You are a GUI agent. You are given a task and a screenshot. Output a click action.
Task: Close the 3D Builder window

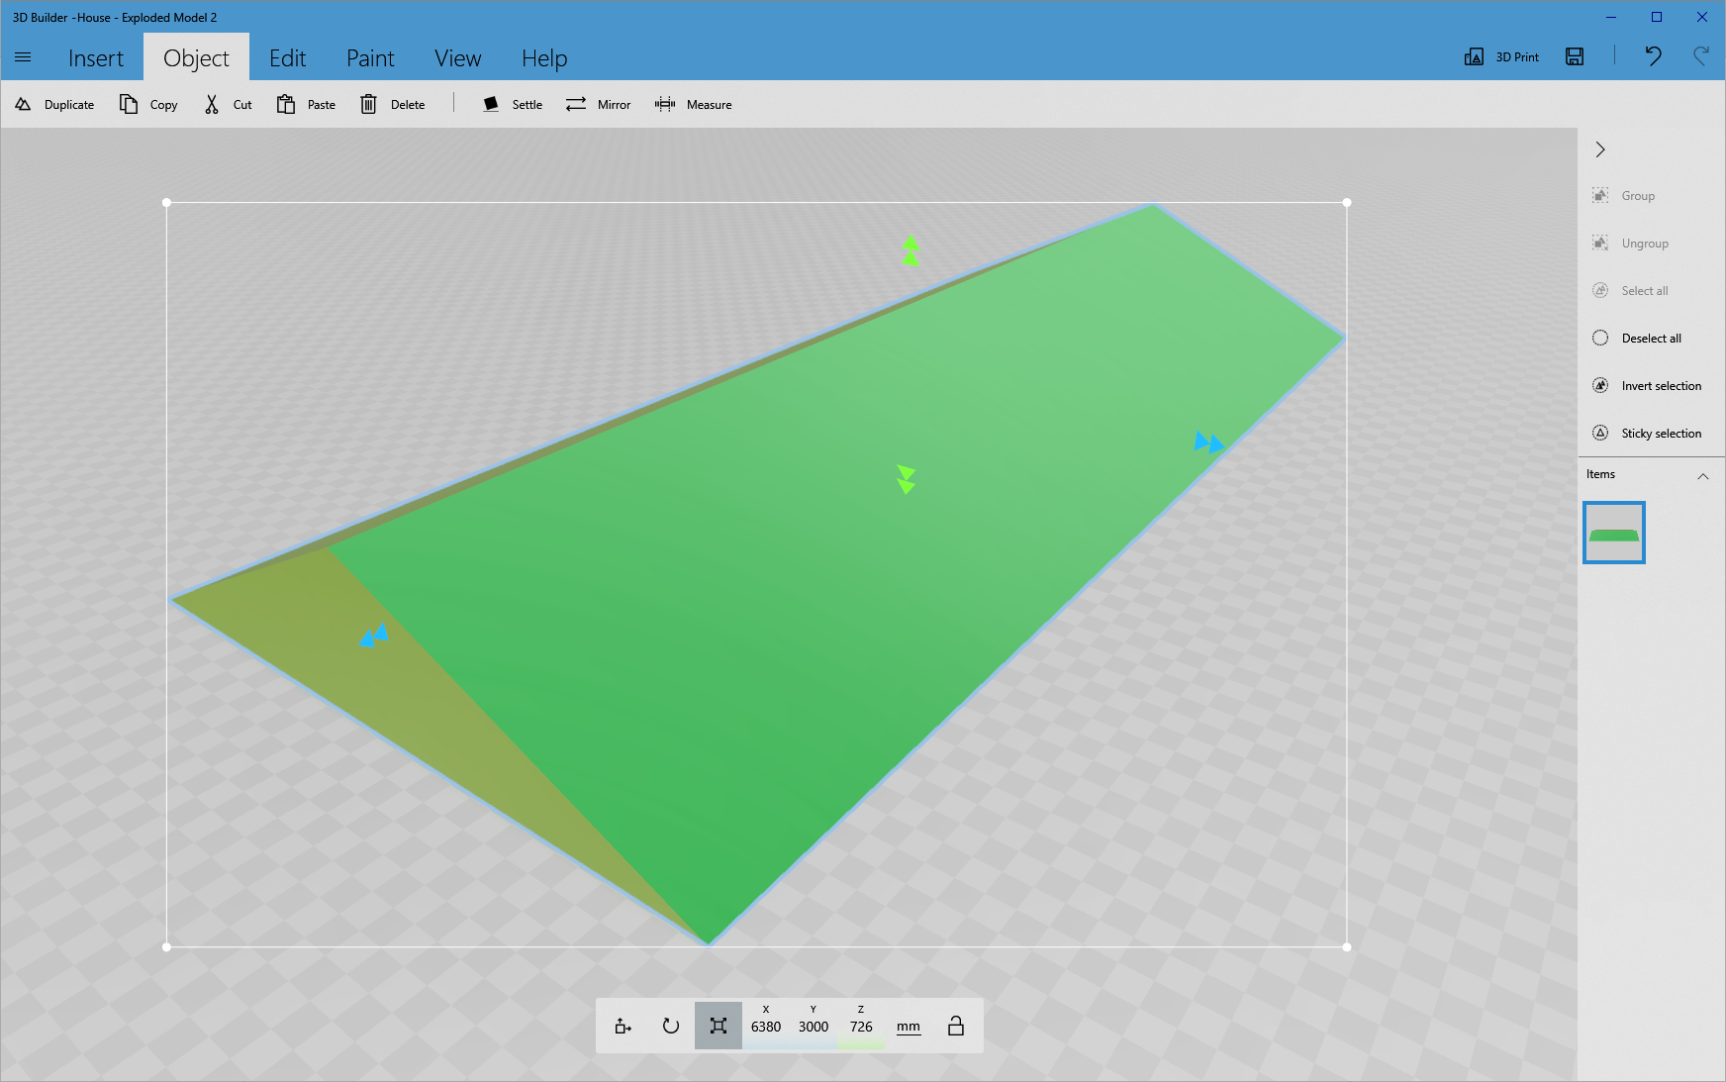[x=1702, y=17]
